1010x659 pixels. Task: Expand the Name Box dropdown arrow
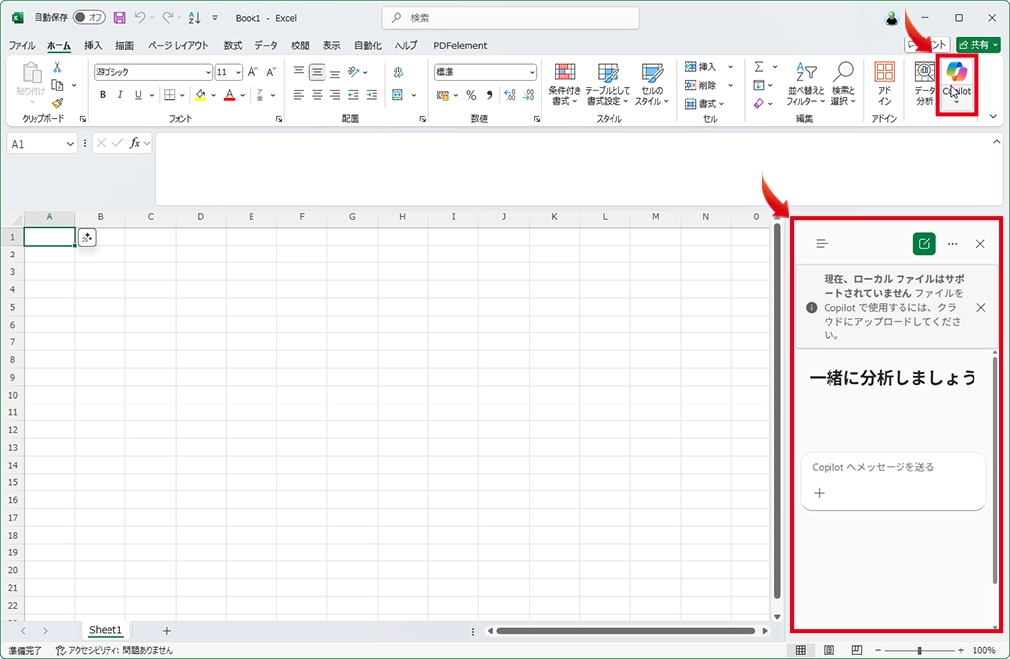coord(70,144)
